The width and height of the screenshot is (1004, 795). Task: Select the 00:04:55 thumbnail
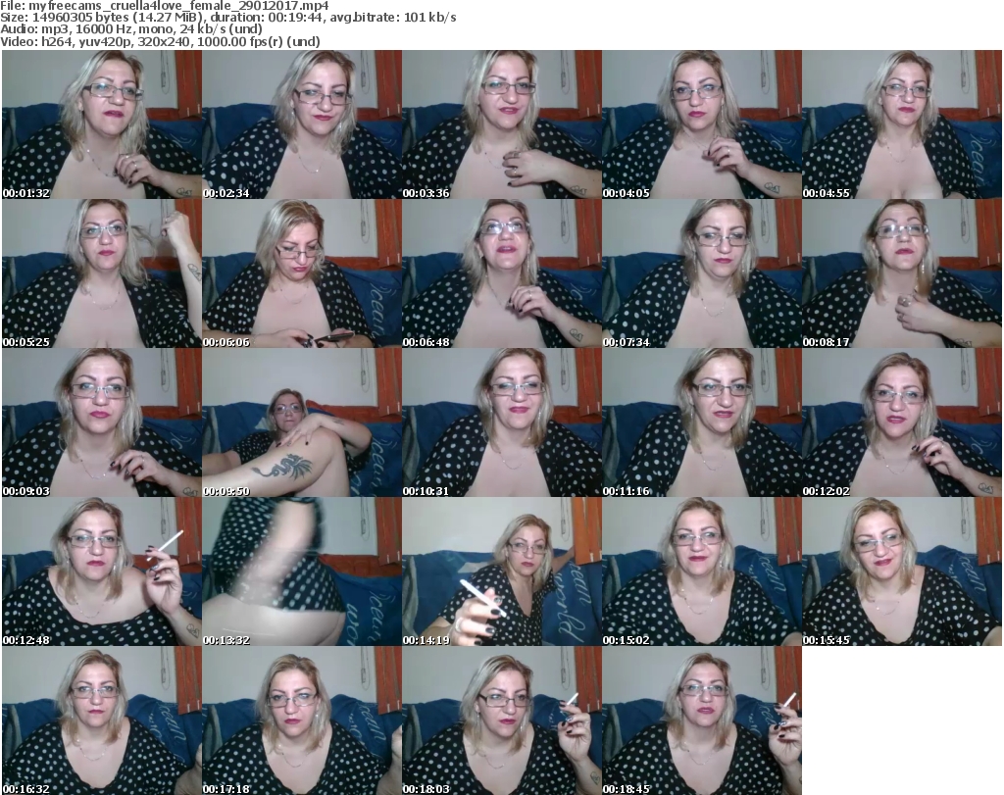[x=901, y=124]
